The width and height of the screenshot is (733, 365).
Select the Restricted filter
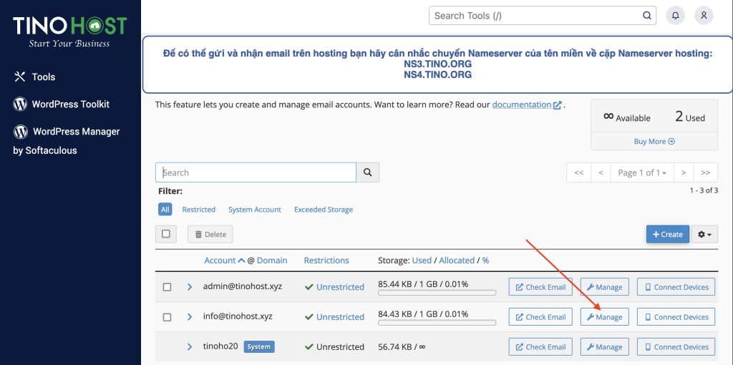click(x=199, y=210)
